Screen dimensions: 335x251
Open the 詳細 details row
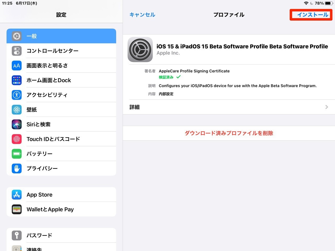click(229, 107)
